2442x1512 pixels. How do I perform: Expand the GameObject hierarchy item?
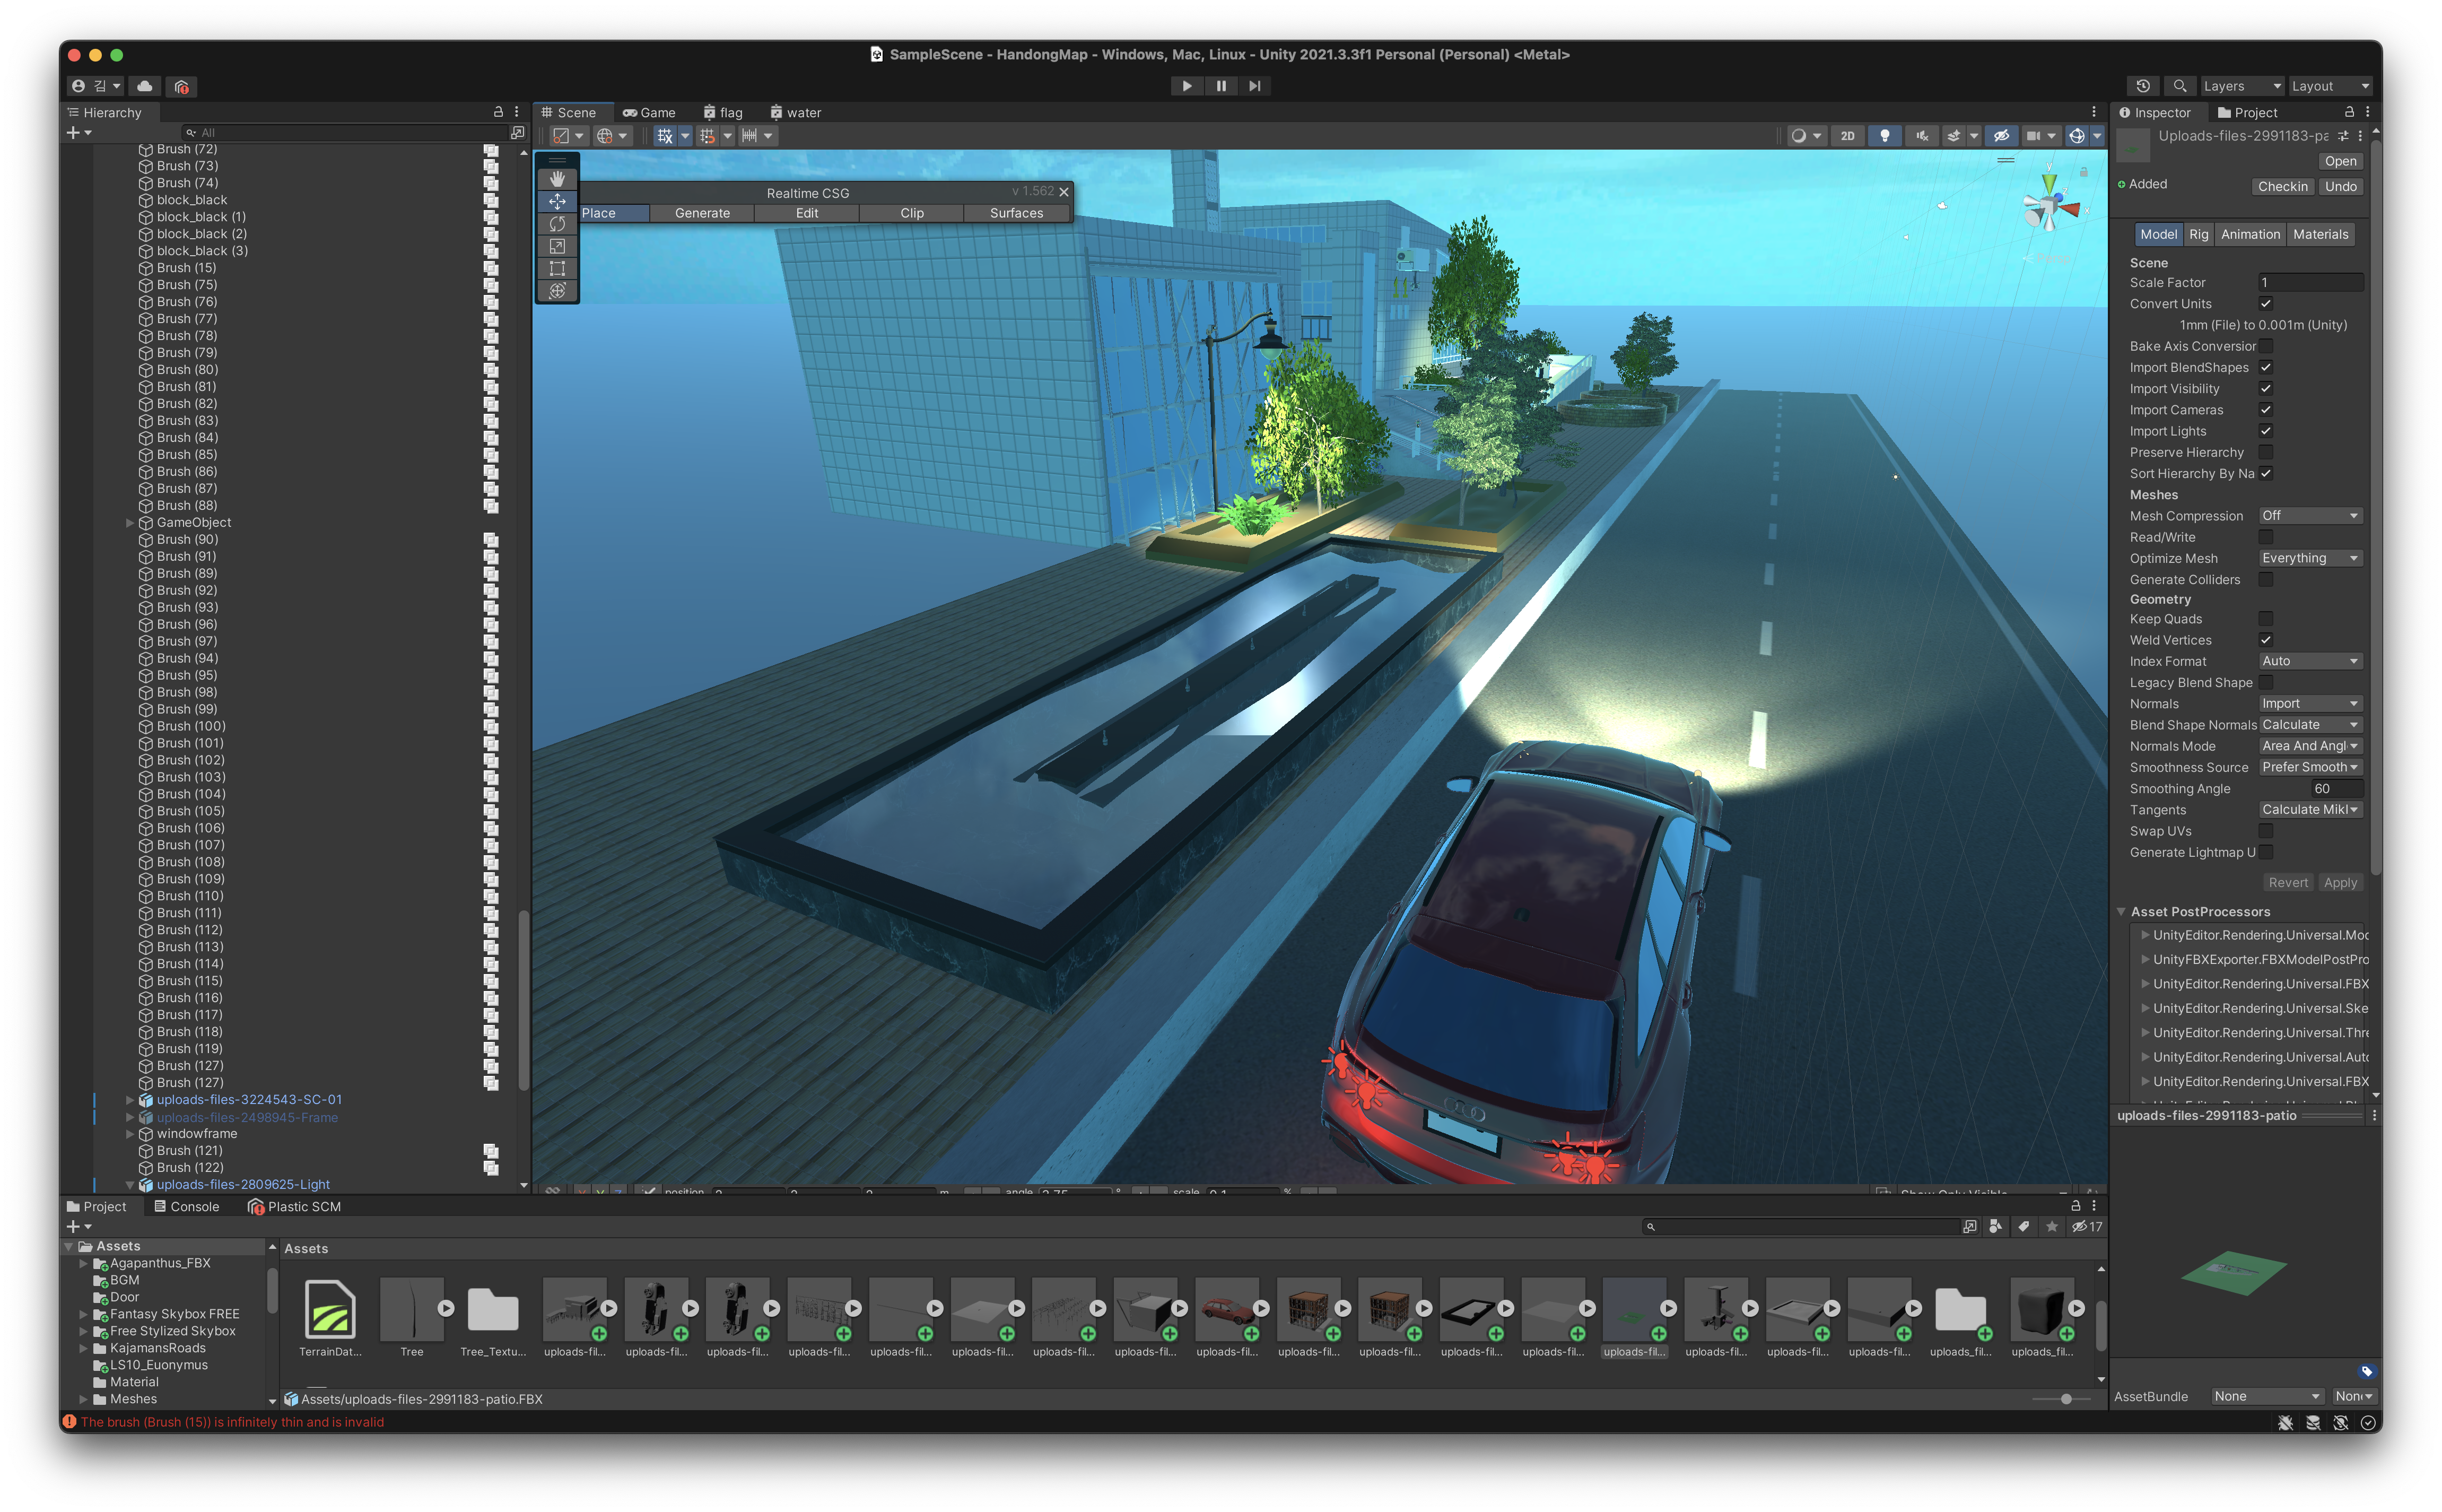point(130,523)
